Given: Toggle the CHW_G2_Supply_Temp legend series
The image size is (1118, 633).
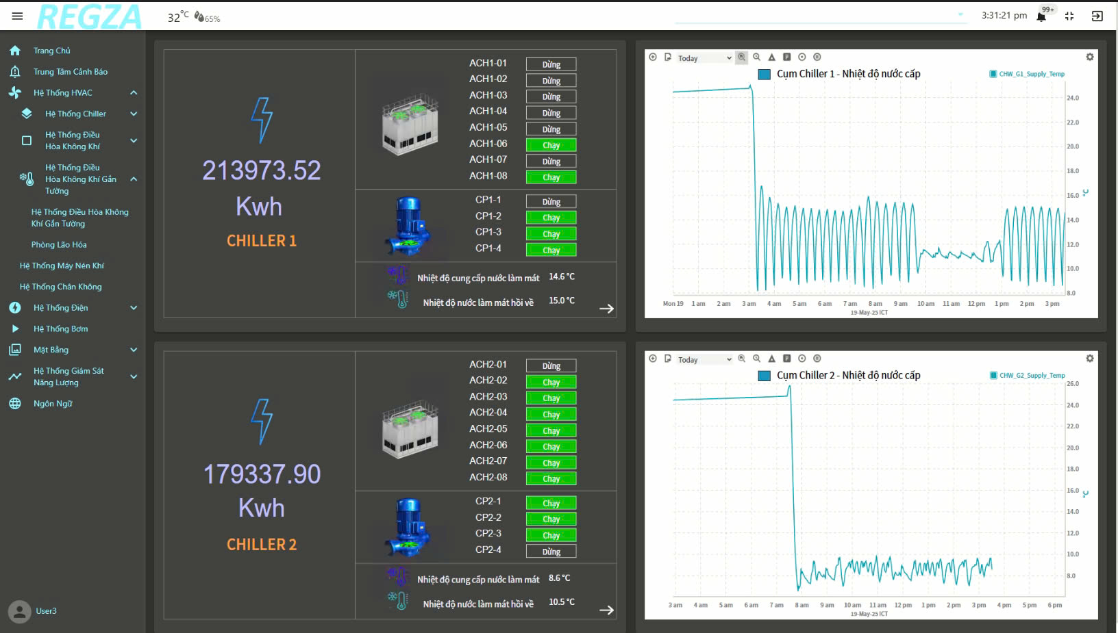Looking at the screenshot, I should coord(1028,376).
